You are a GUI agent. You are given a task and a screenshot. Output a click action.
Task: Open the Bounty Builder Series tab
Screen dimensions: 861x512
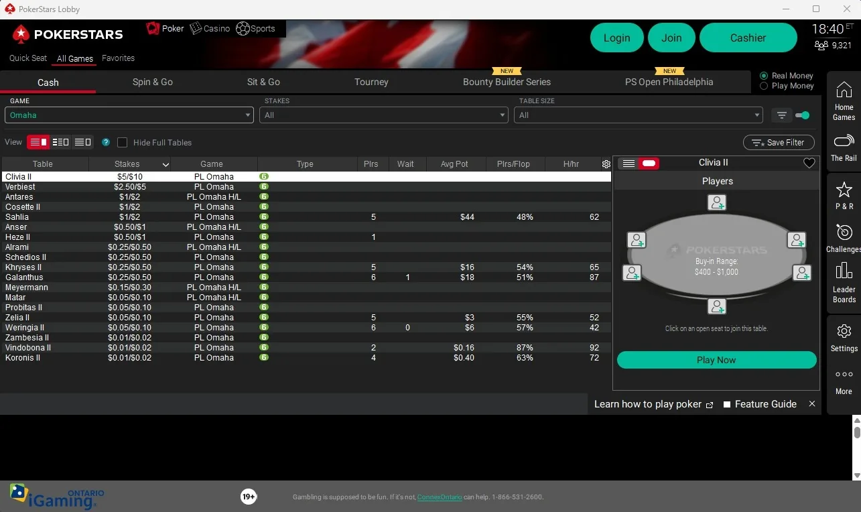click(507, 82)
